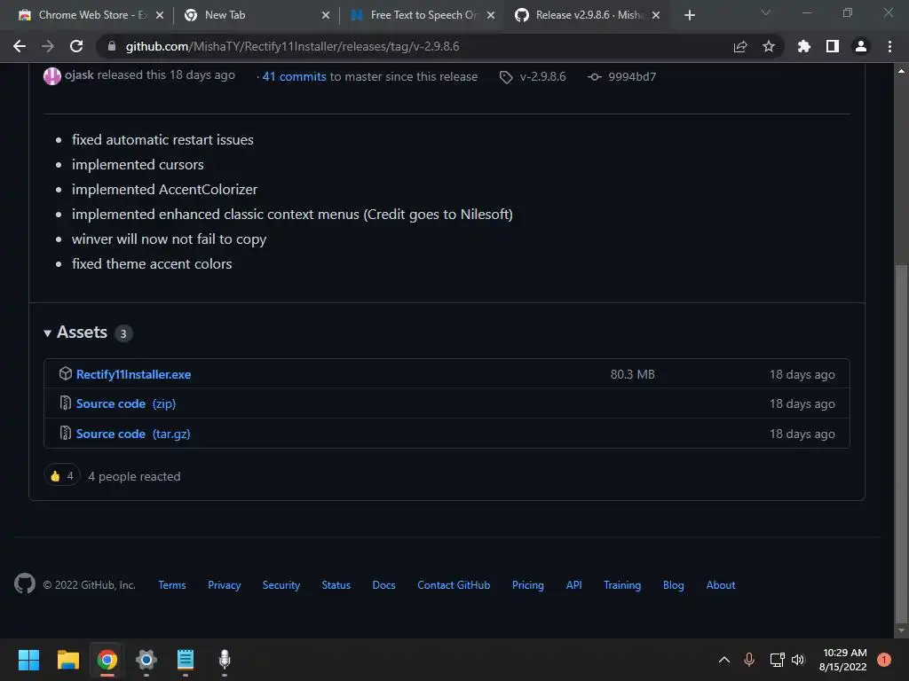Click the browser forward arrow

[x=48, y=46]
